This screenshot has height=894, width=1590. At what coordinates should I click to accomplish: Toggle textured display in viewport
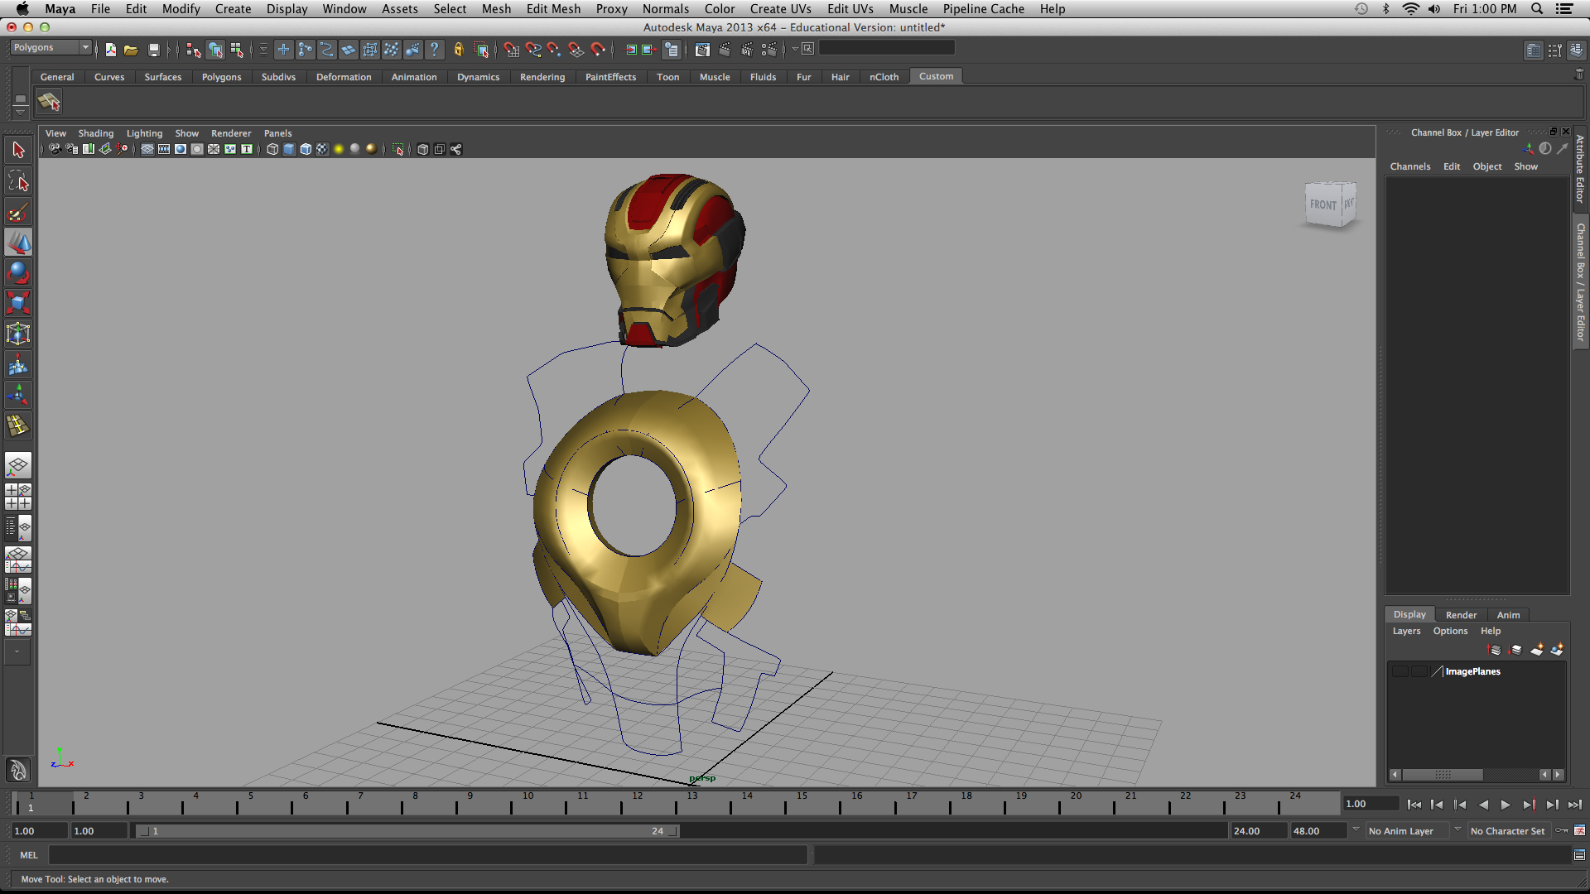point(322,149)
